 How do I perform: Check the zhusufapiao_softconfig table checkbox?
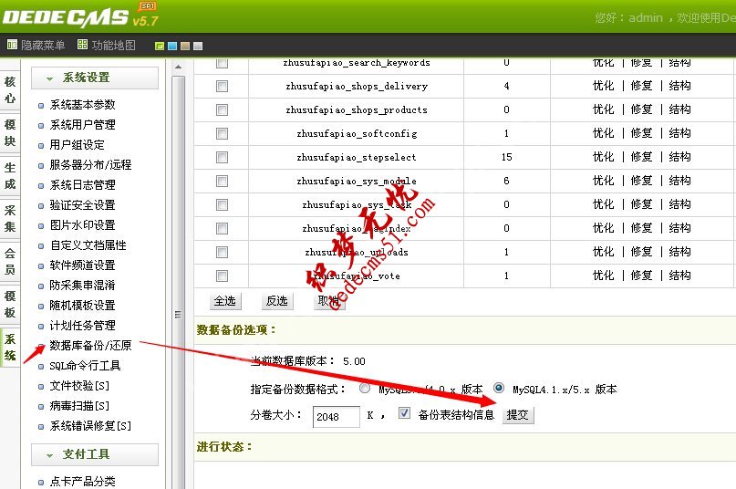click(222, 133)
